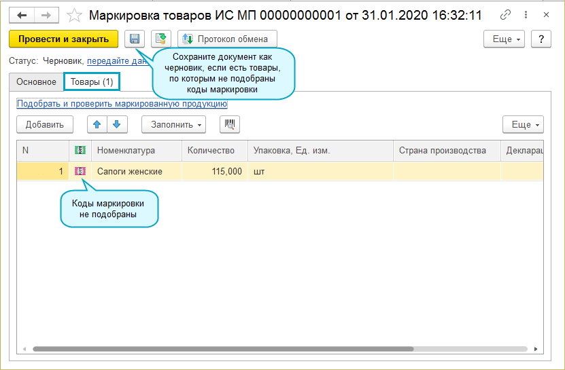Image resolution: width=565 pixels, height=370 pixels.
Task: Open the top Еще dropdown menu
Action: click(504, 39)
